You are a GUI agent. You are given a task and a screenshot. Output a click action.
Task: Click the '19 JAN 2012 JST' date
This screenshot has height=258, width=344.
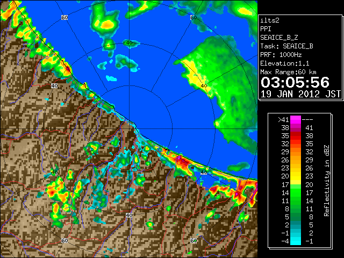[300, 94]
